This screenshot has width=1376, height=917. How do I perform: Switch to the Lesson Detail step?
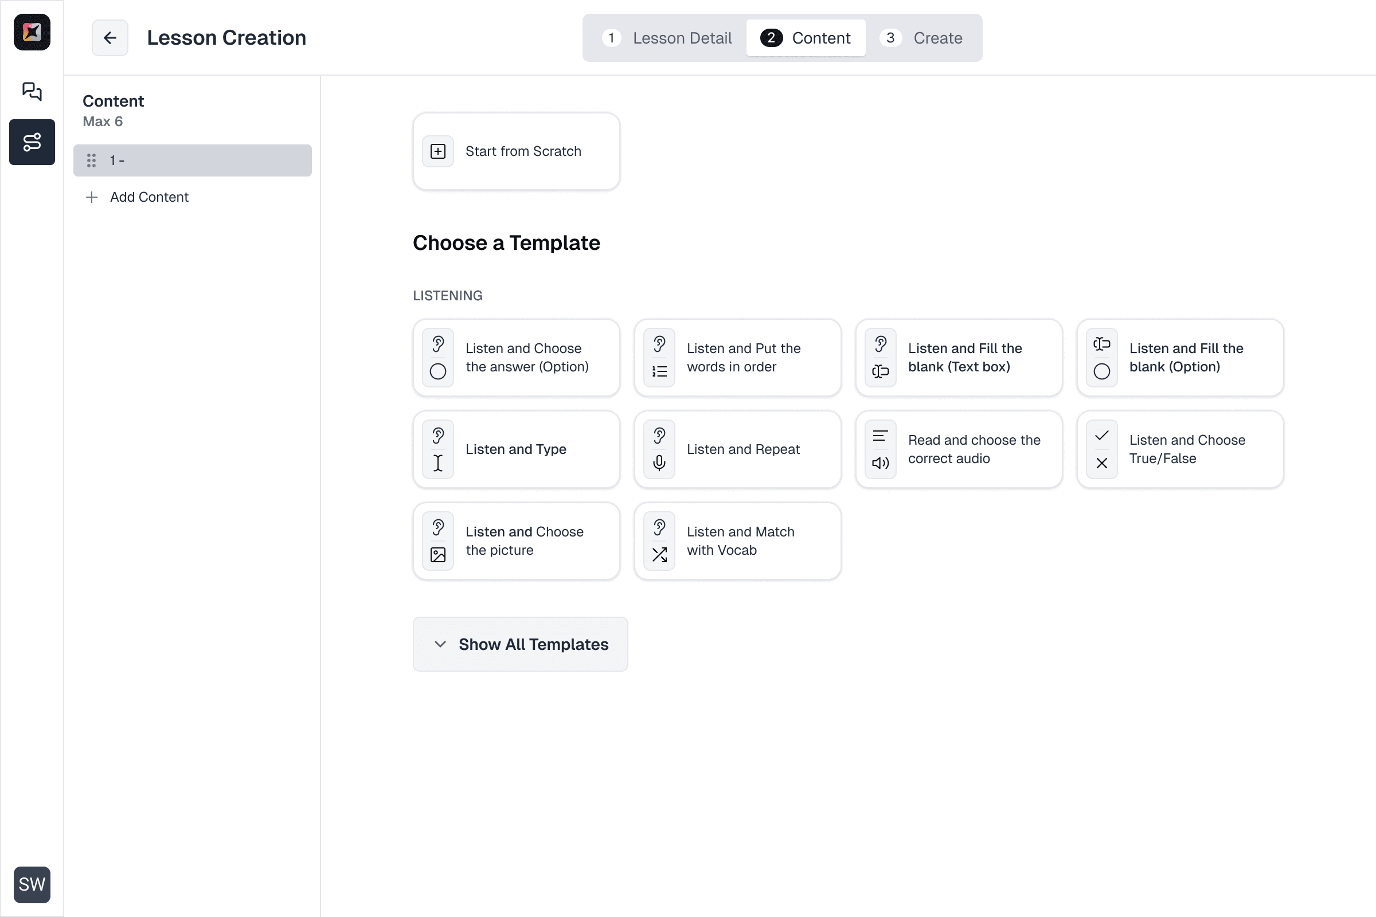(667, 38)
